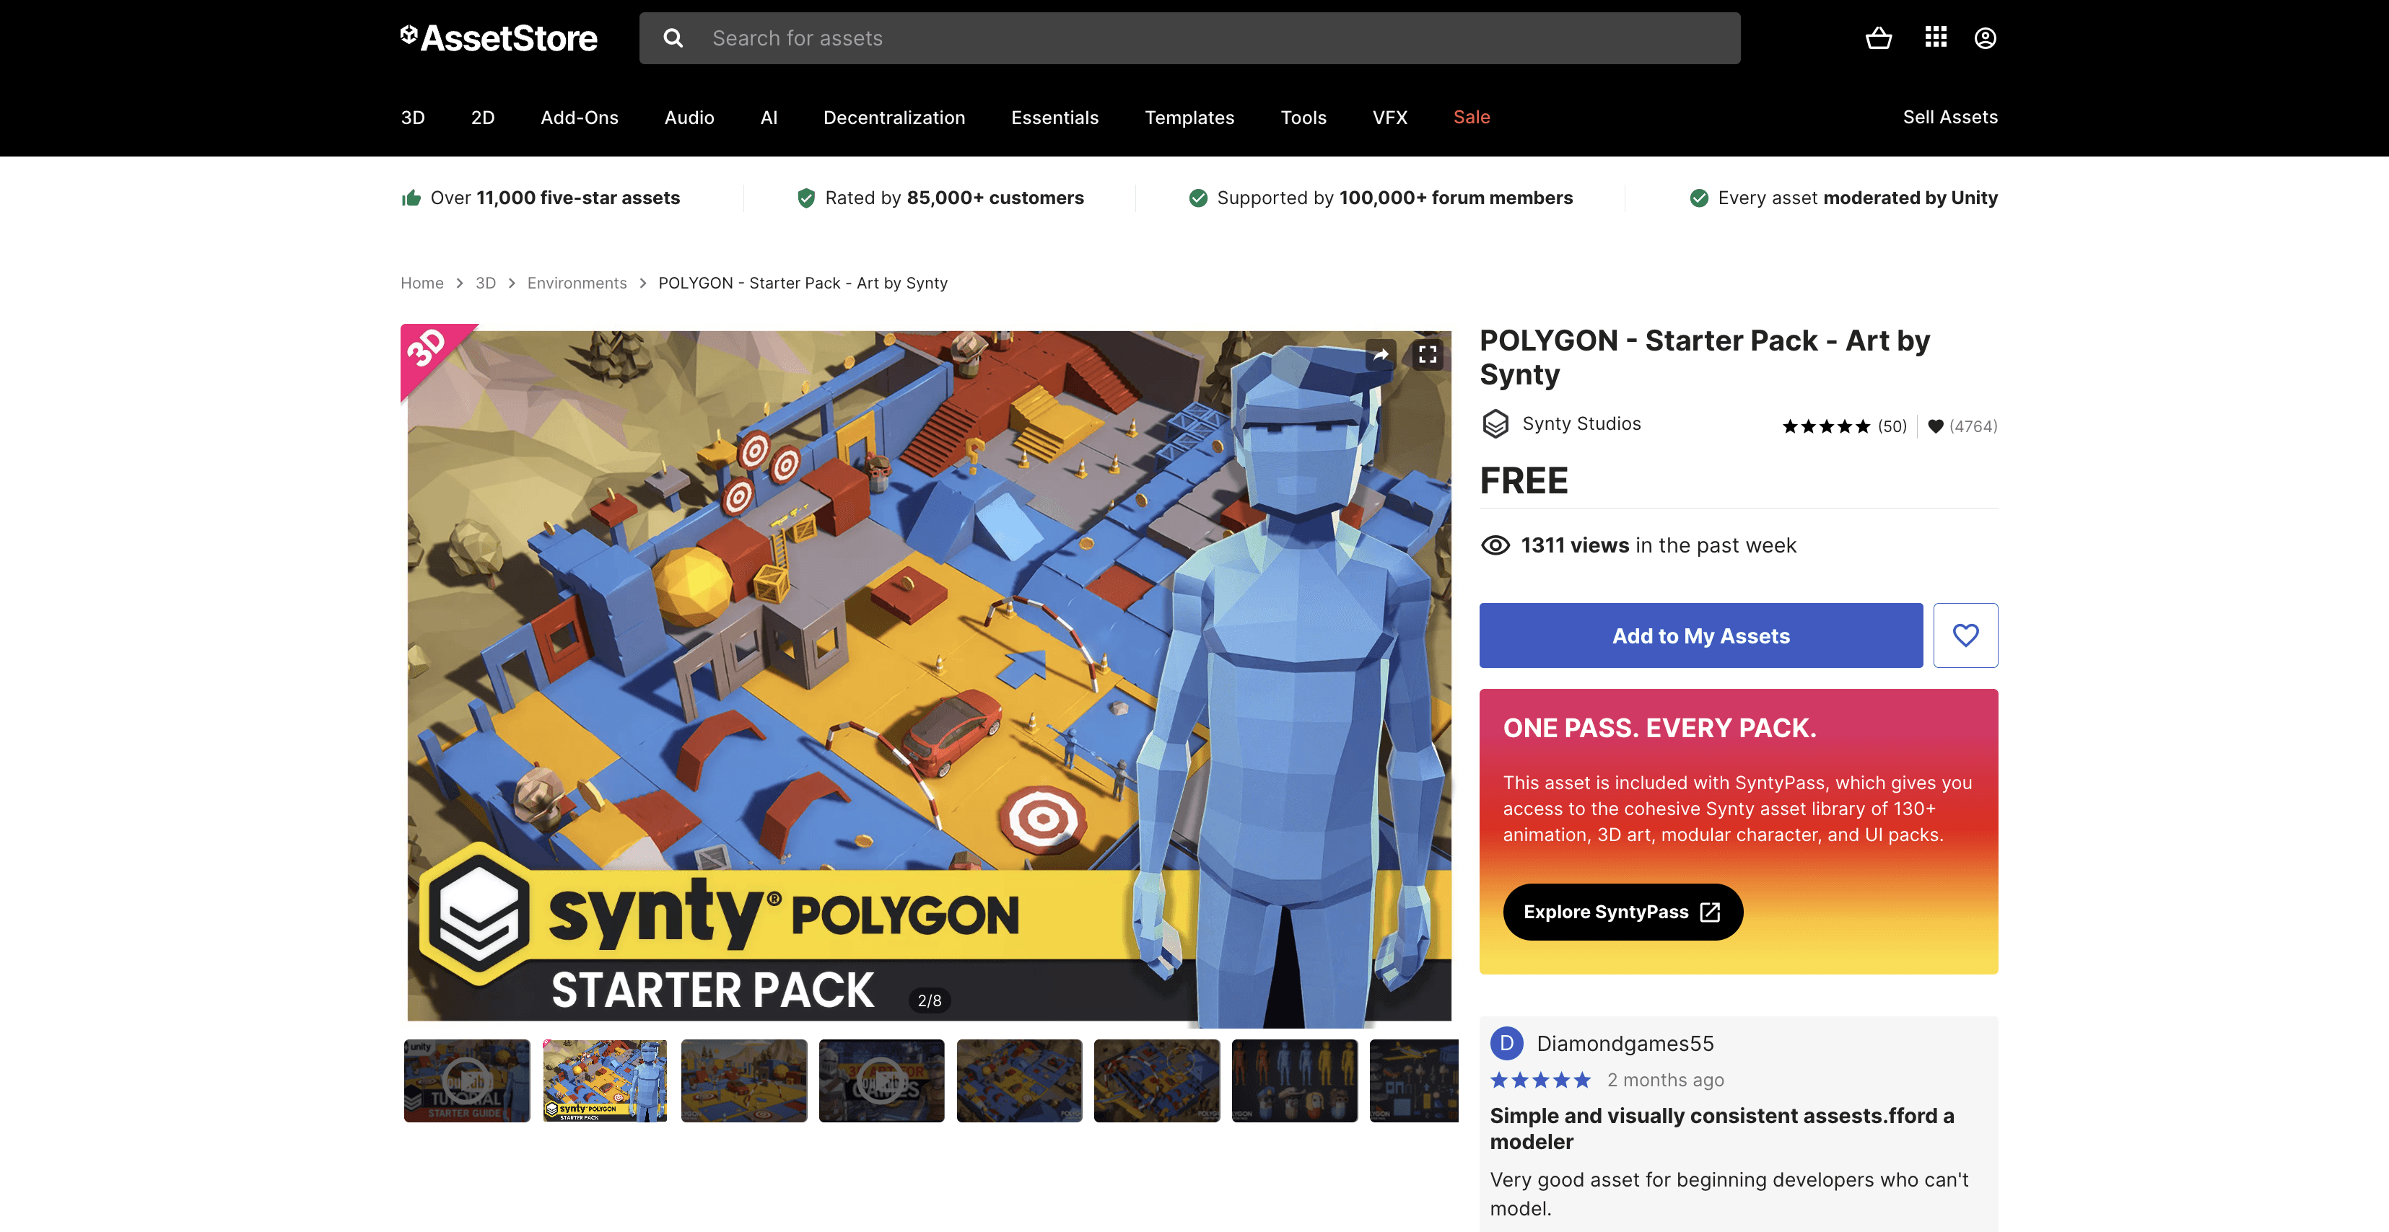Open Synty Studios publisher page

pyautogui.click(x=1581, y=423)
